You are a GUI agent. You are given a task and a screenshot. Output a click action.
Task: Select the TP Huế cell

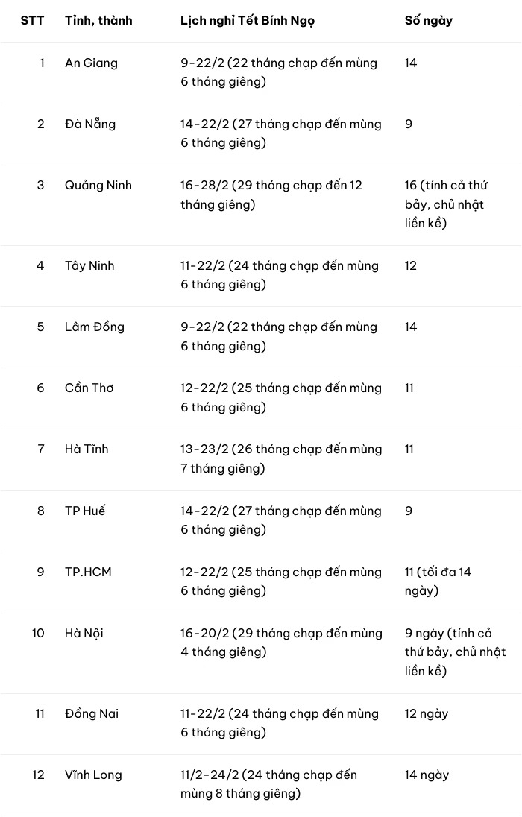(x=85, y=511)
